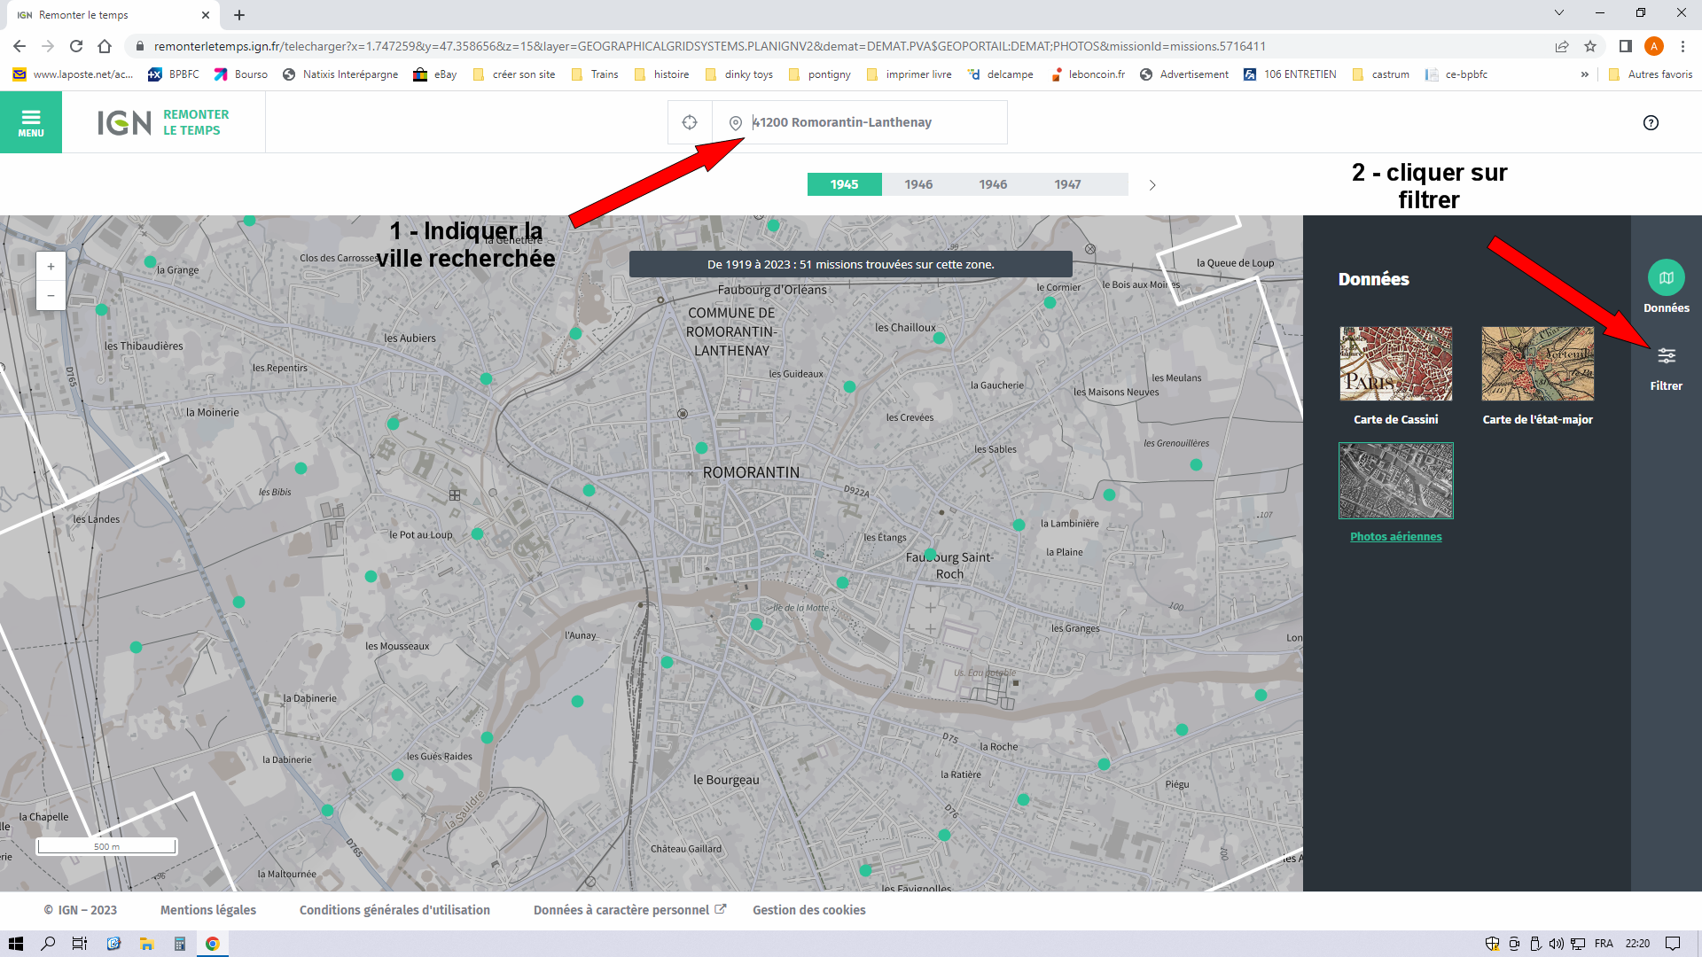Reload the page with refresh icon
The image size is (1702, 957).
(76, 46)
